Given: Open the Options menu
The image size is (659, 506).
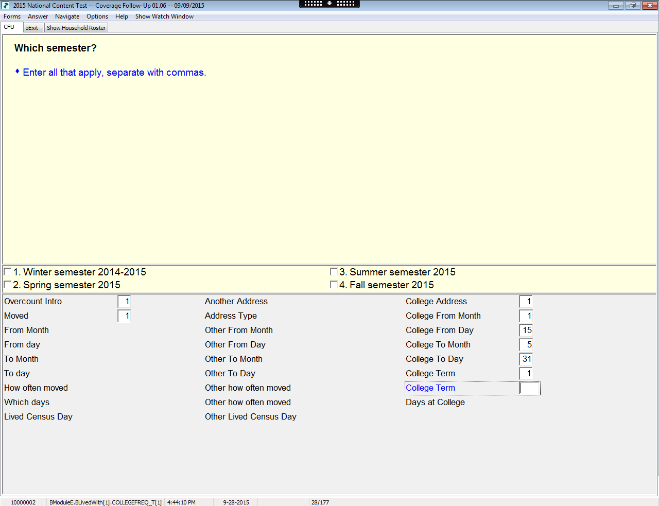Looking at the screenshot, I should click(x=97, y=16).
